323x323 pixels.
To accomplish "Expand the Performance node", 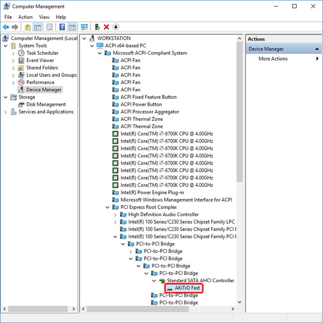I will (x=13, y=83).
